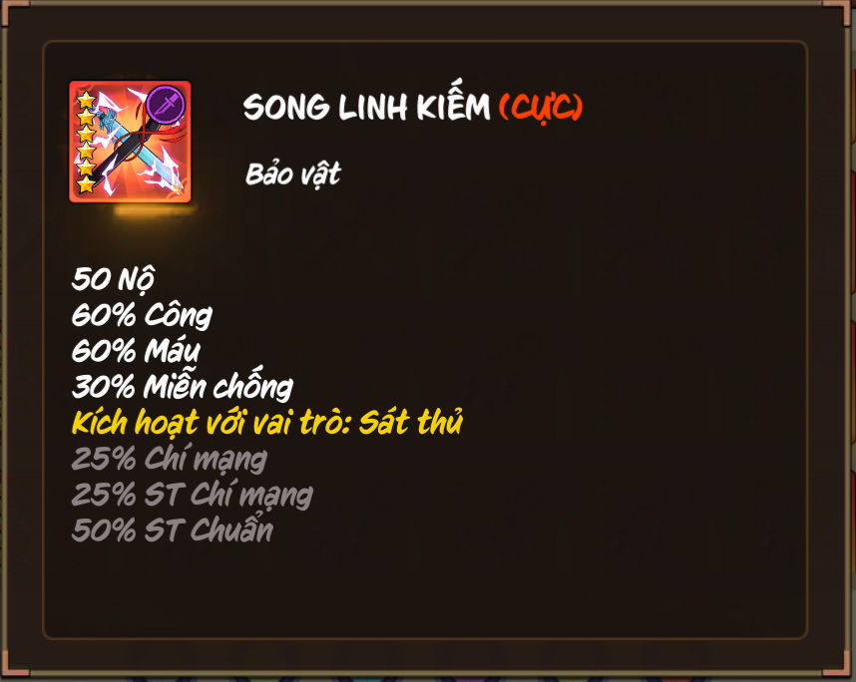856x682 pixels.
Task: Click the top-left frame corner bracket
Action: pos(13,13)
